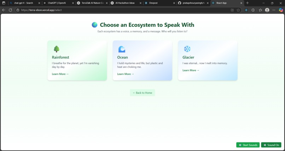Open the favorites list icon in toolbar
The image size is (285, 151).
coord(260,10)
